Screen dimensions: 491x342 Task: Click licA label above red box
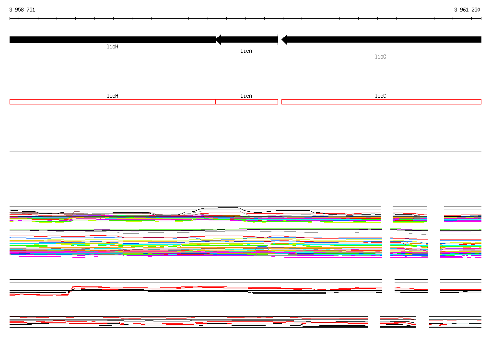click(246, 96)
